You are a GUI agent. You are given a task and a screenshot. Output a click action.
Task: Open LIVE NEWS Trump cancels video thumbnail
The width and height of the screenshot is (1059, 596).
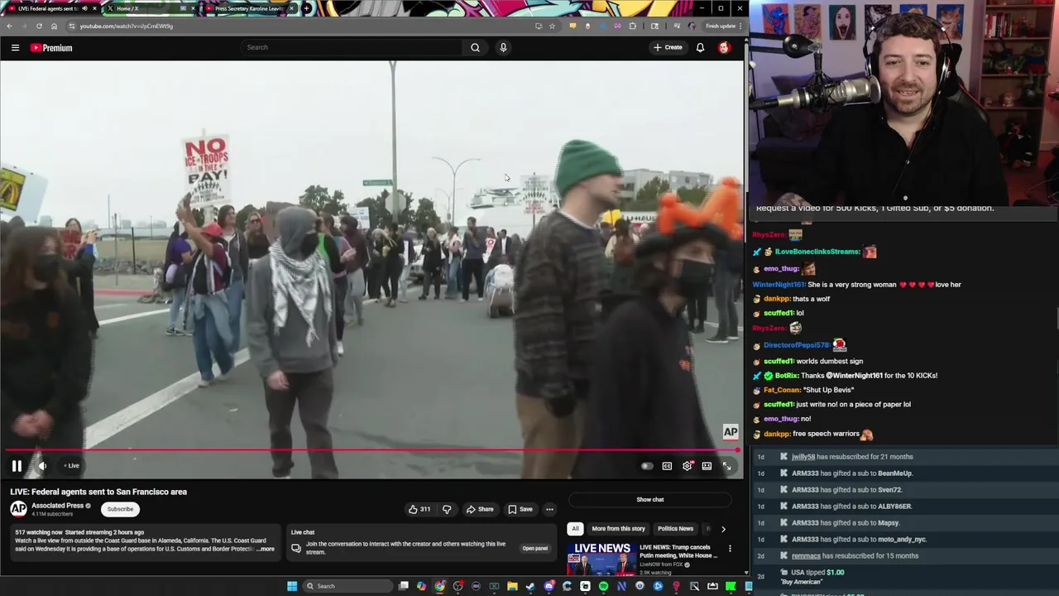601,559
